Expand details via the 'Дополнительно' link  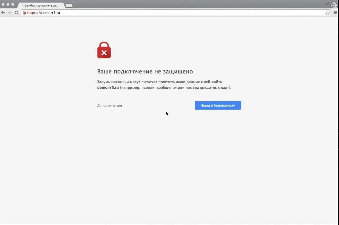109,106
